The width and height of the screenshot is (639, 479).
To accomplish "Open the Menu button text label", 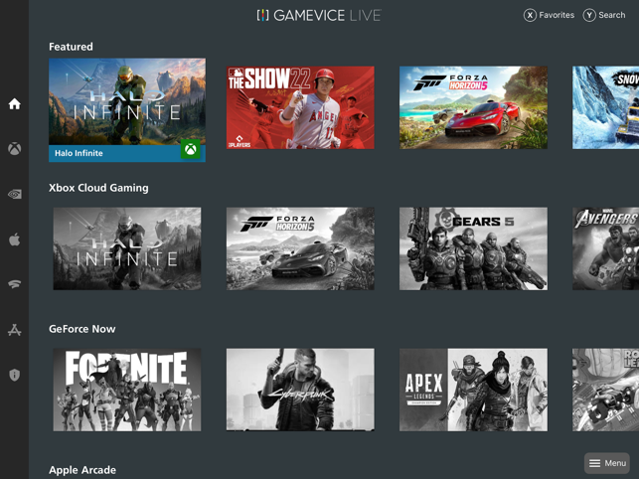I will tap(615, 463).
